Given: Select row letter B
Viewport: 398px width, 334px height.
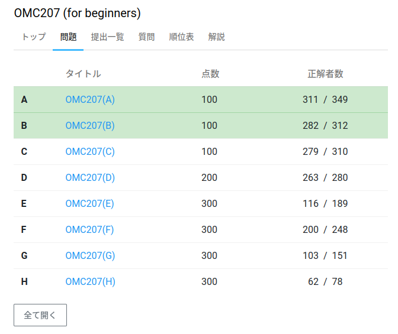Looking at the screenshot, I should (x=24, y=126).
